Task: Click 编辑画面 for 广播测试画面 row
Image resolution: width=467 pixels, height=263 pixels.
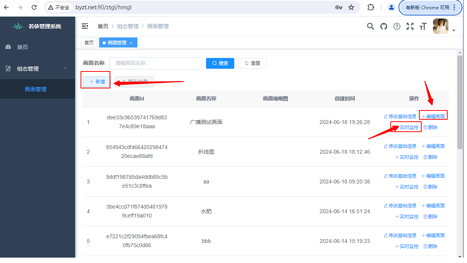Action: [433, 116]
